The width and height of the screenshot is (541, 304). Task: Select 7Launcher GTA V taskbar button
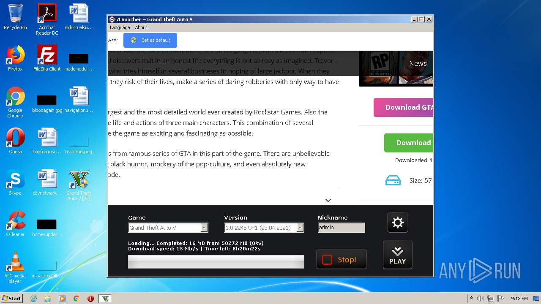[105, 299]
